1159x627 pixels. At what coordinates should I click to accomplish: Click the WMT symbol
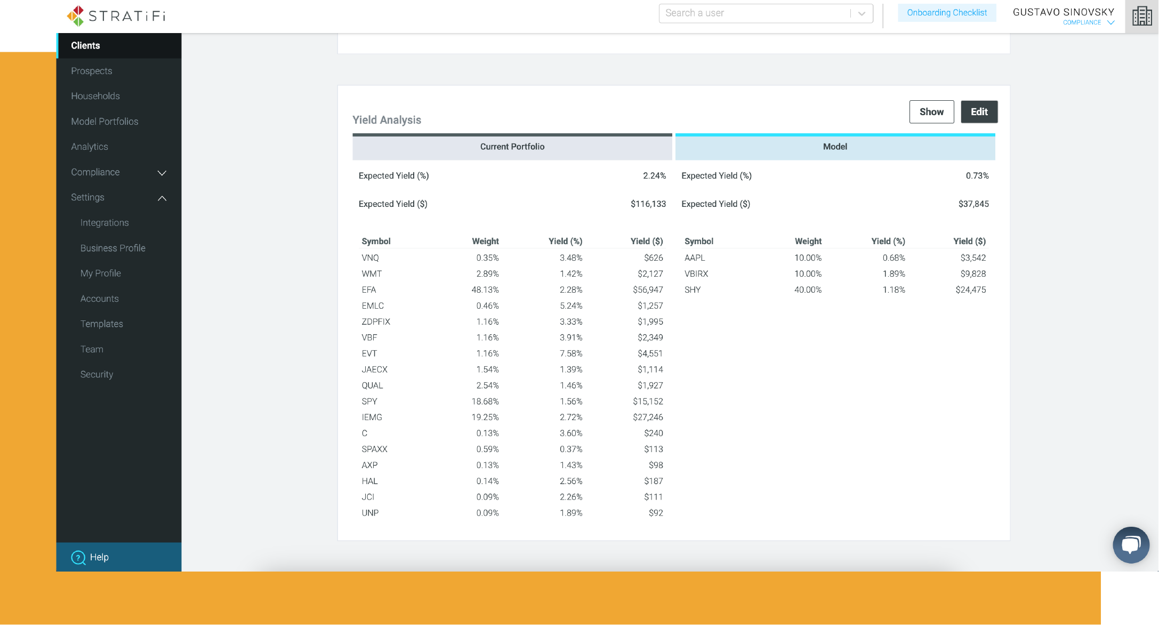(372, 274)
